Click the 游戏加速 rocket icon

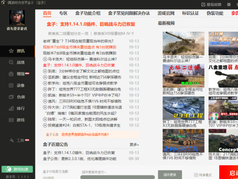pos(8,169)
